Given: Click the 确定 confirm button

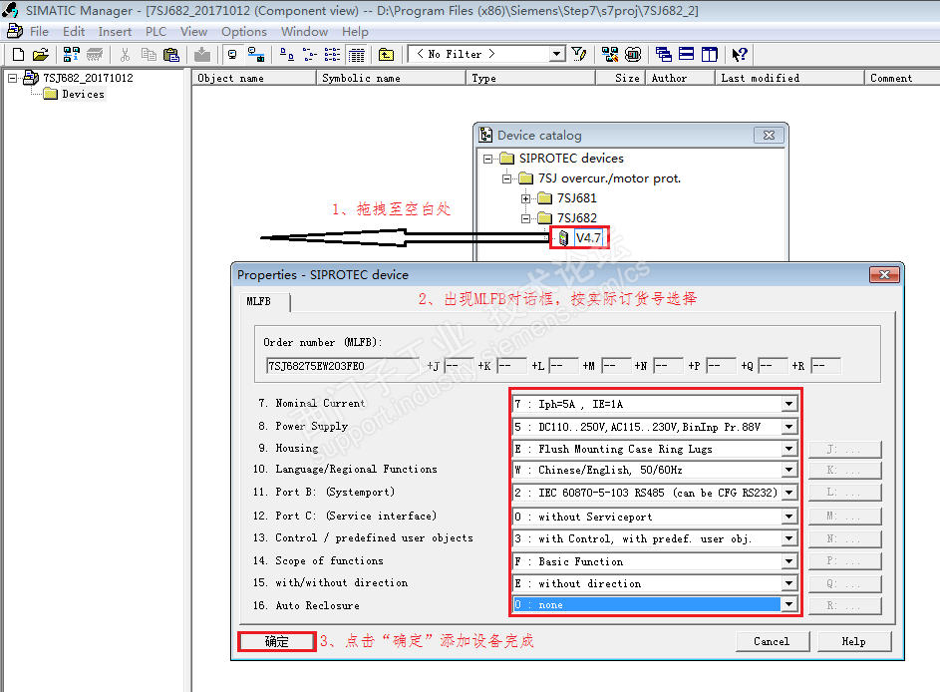Looking at the screenshot, I should pos(277,641).
